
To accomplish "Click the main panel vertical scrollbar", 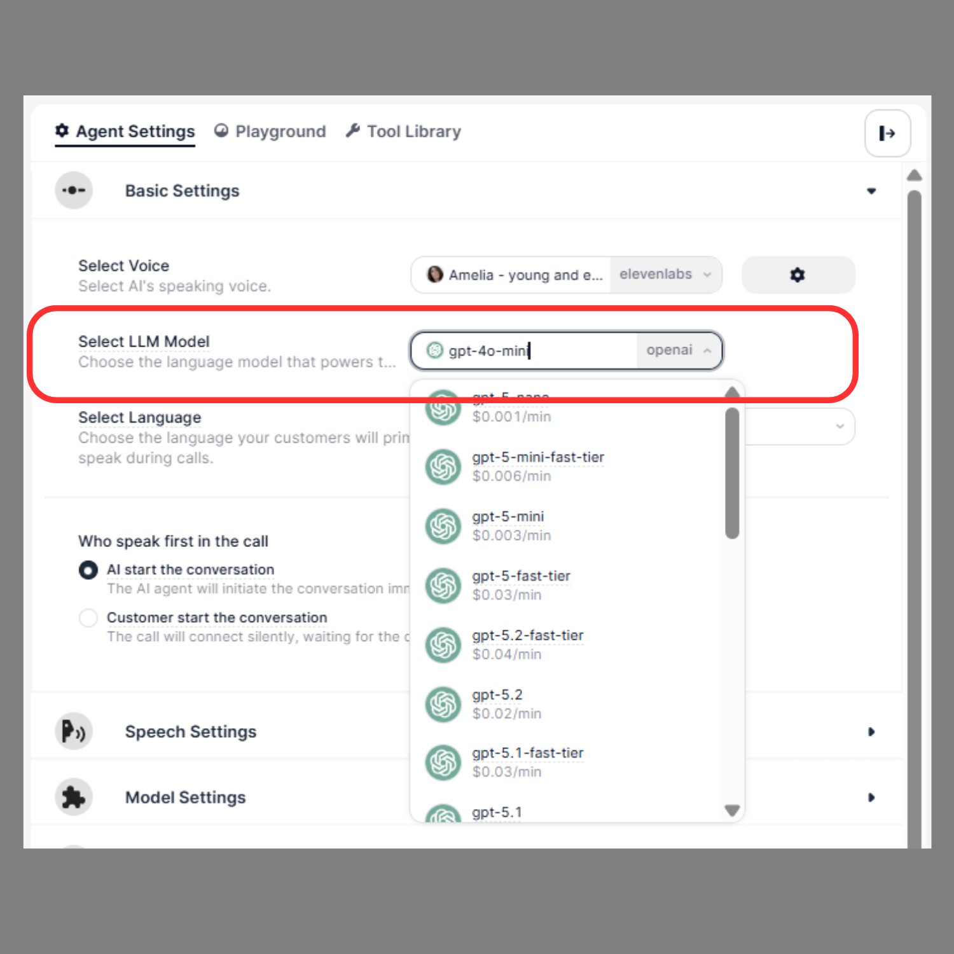I will tap(915, 518).
